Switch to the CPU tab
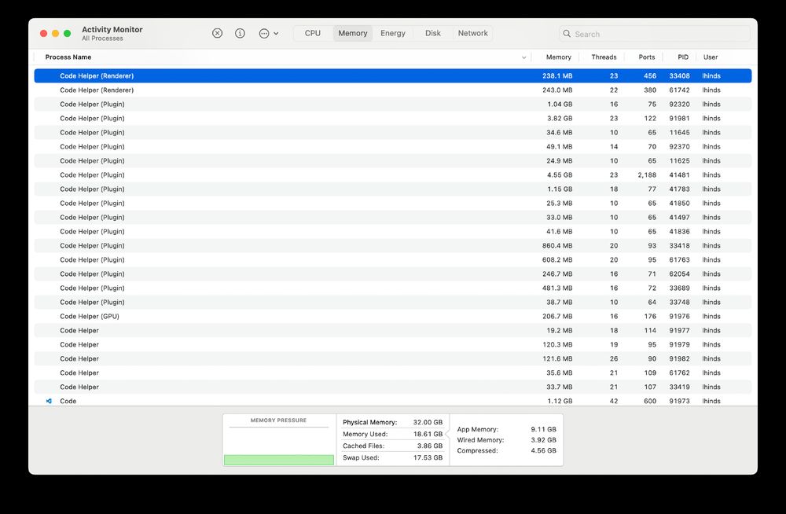Image resolution: width=786 pixels, height=514 pixels. click(312, 33)
